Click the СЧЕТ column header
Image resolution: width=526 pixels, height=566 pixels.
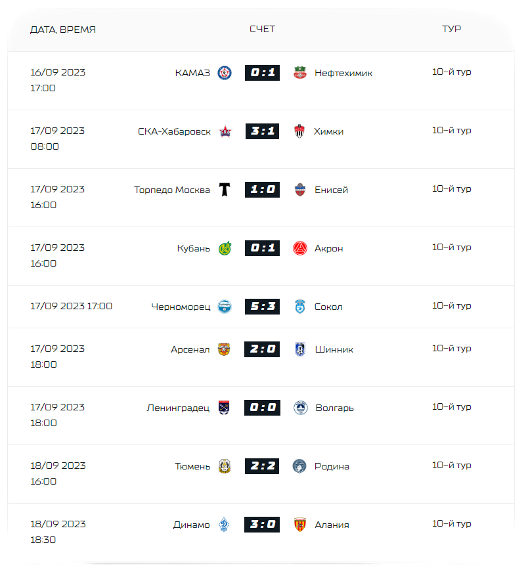click(263, 29)
